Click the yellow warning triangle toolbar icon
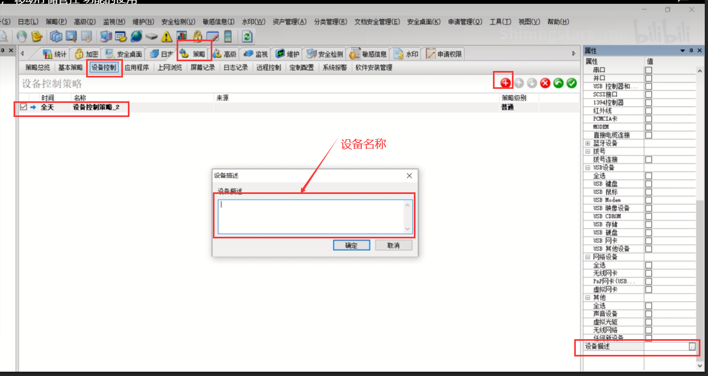Screen dimensions: 708x376 coord(167,36)
